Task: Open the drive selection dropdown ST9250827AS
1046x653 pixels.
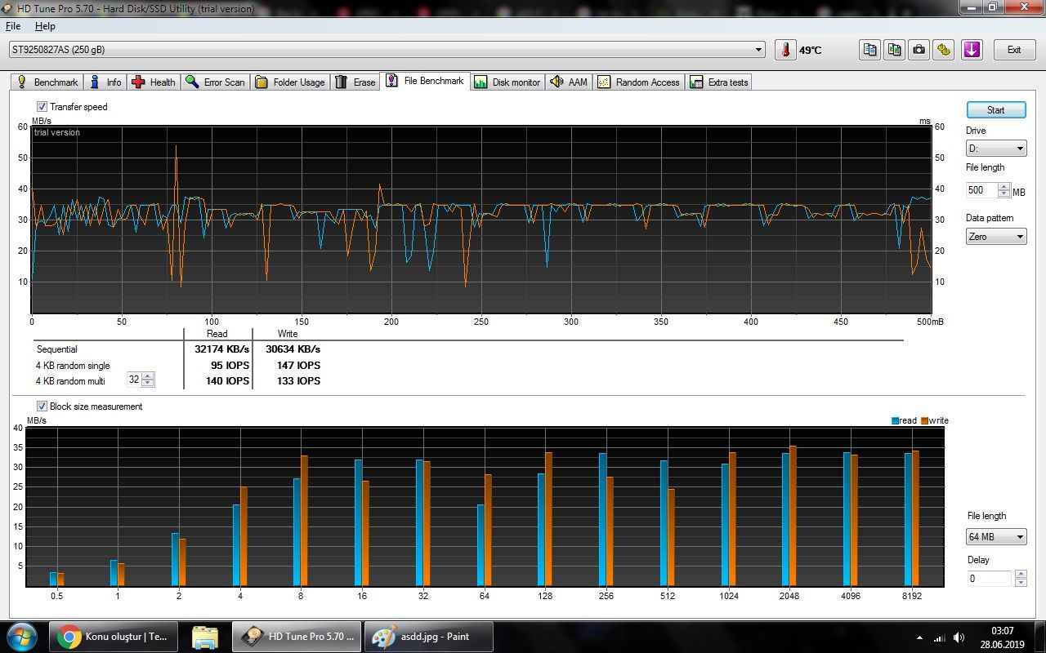Action: (387, 50)
